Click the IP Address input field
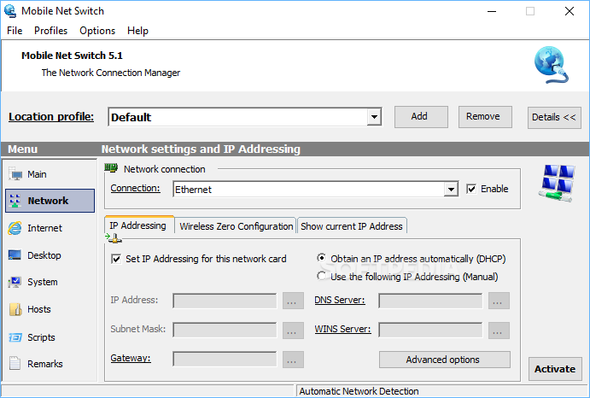This screenshot has width=590, height=398. click(225, 301)
